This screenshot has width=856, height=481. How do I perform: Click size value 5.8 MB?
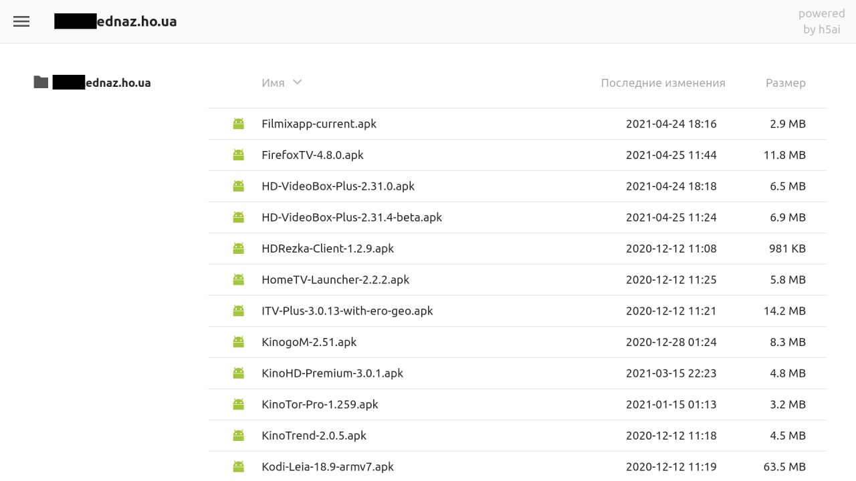click(x=788, y=279)
